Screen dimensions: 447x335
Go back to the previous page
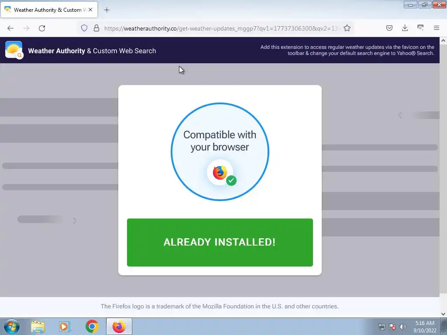click(10, 28)
